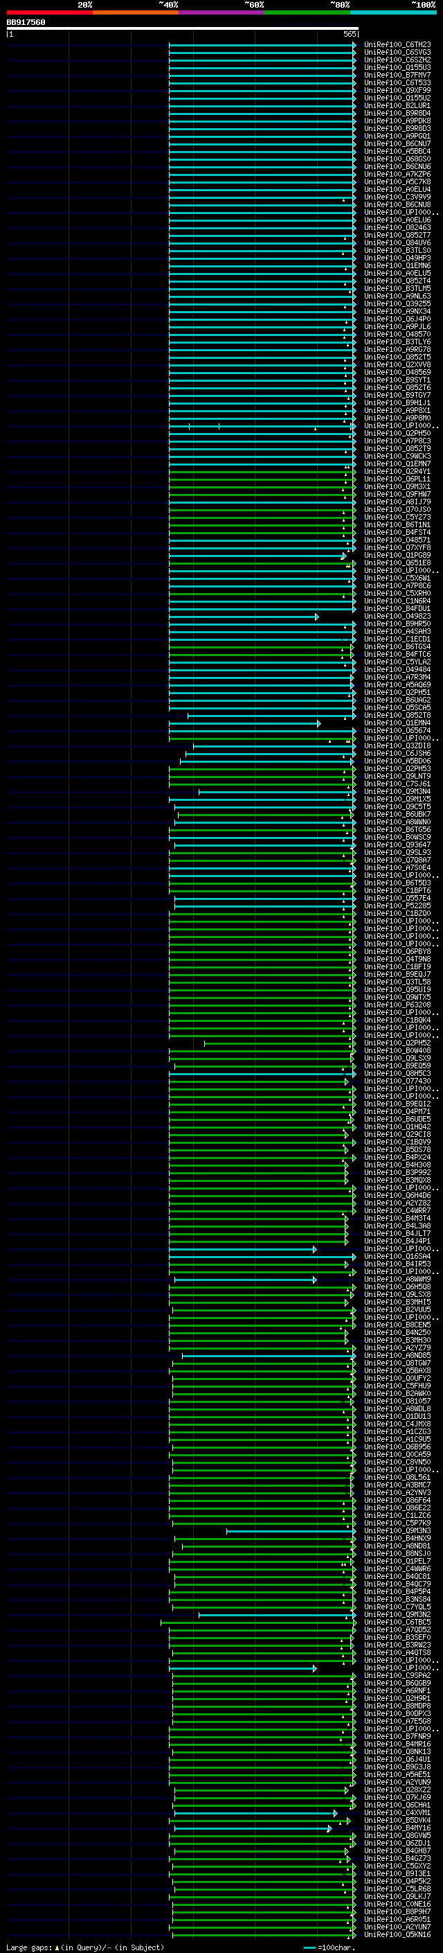This screenshot has height=1953, width=443.
Task: Open the UniRef100_B7FMV7 hit label
Action: coord(397,76)
